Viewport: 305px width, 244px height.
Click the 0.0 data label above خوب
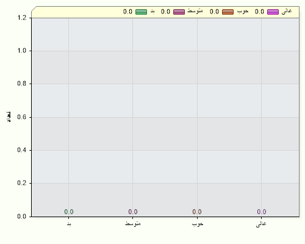[197, 212]
